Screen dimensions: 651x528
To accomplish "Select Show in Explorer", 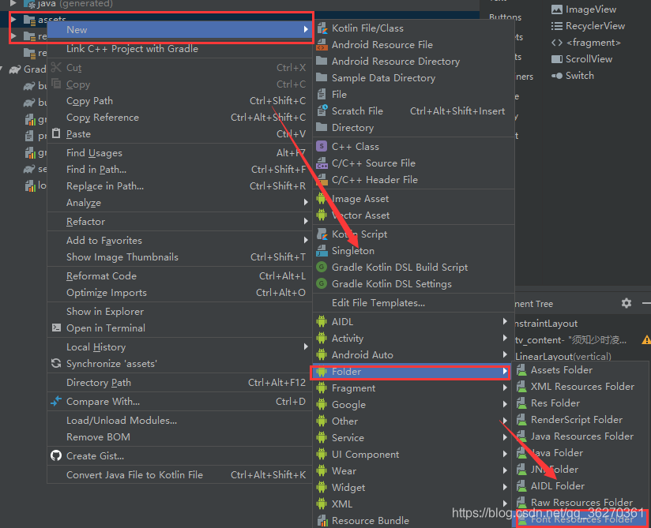I will tap(180, 312).
